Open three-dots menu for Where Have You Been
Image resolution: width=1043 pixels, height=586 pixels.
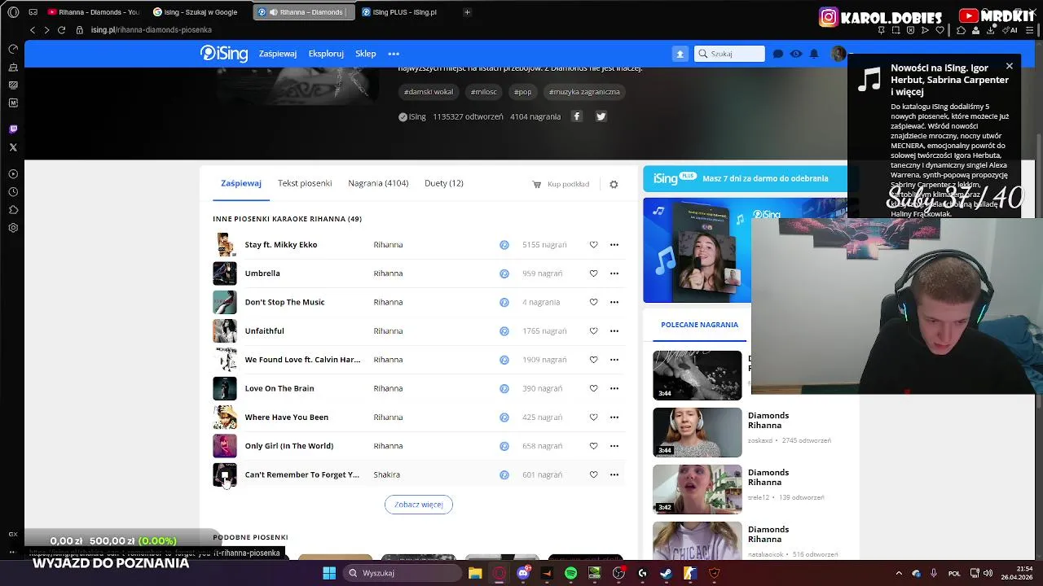coord(614,417)
